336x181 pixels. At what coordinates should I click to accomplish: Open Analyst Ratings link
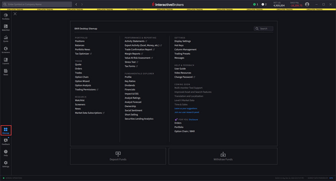tap(133, 98)
